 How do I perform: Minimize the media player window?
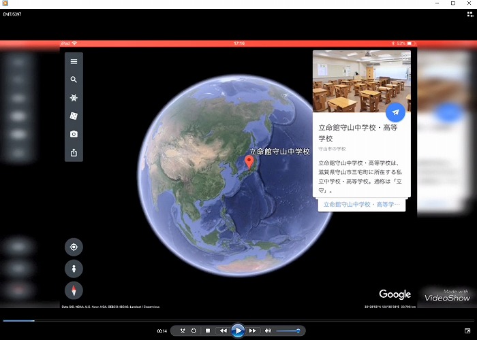pyautogui.click(x=437, y=3)
